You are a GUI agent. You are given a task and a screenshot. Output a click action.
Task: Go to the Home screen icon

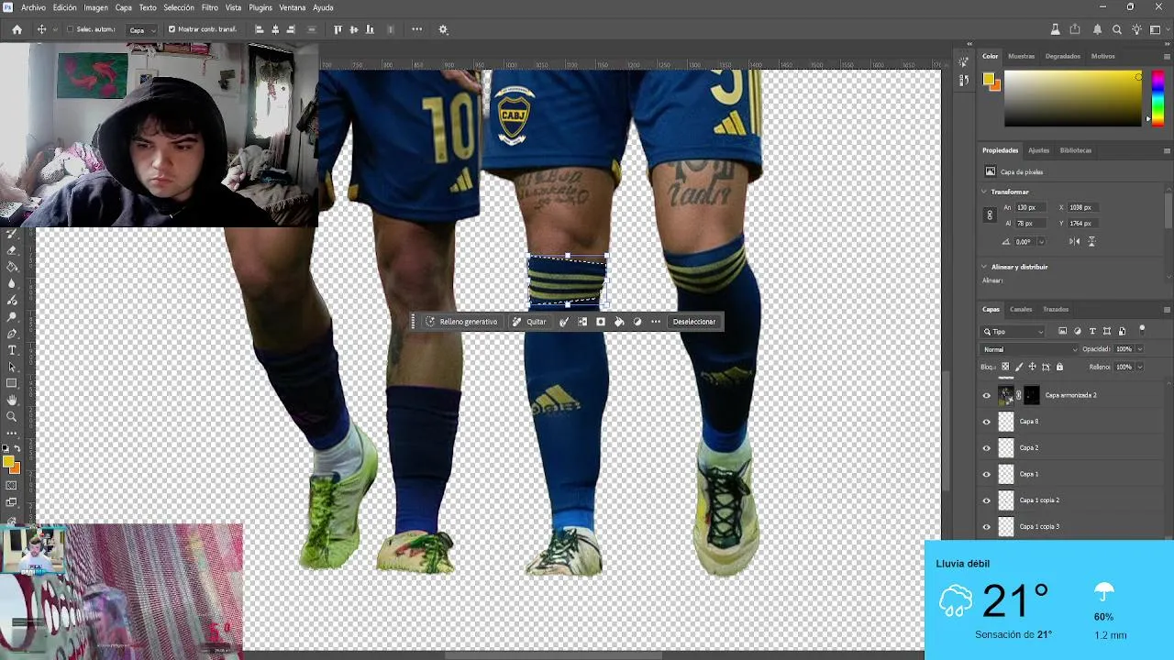[x=17, y=29]
